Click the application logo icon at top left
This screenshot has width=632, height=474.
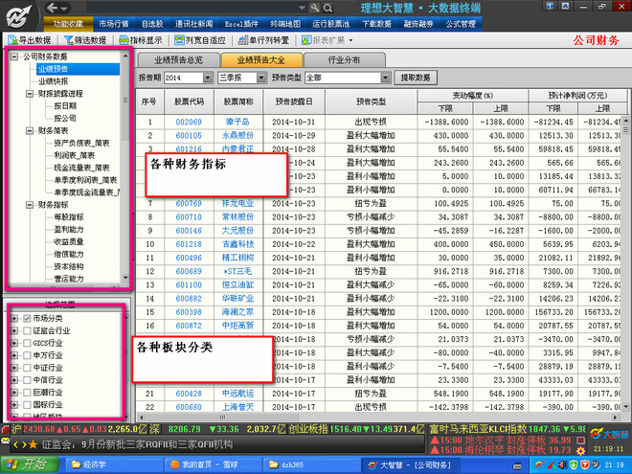[x=18, y=16]
